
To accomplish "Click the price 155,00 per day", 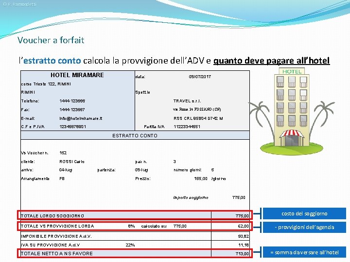I will tap(201, 179).
